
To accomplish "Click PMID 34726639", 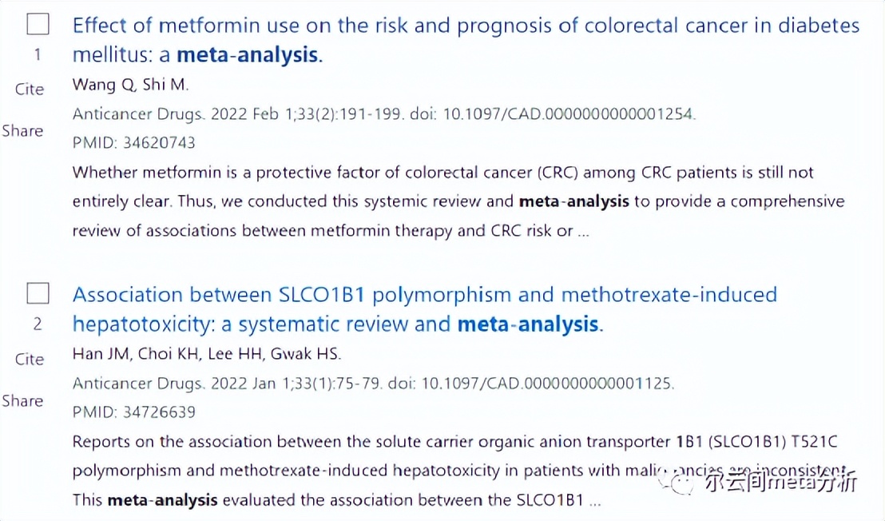I will click(133, 412).
